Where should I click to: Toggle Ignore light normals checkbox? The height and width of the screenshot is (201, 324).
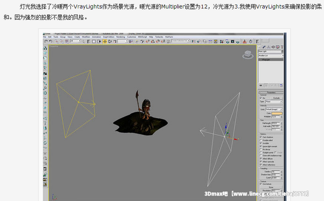tap(261, 146)
